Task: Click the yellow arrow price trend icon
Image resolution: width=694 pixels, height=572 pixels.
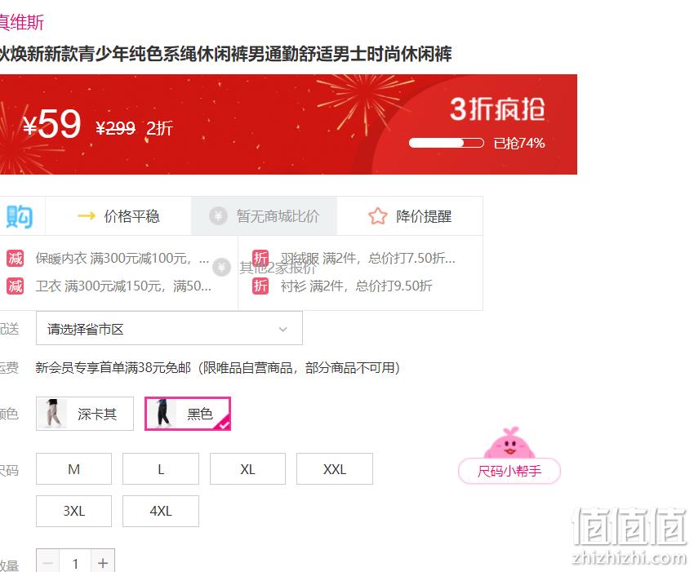Action: [x=87, y=216]
